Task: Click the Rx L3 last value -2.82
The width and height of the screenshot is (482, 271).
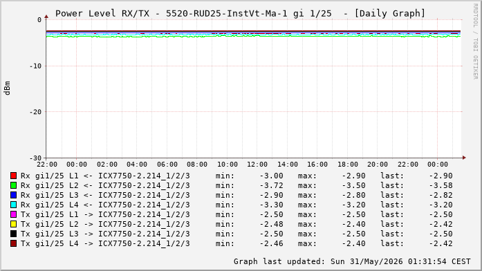Action: (x=441, y=196)
